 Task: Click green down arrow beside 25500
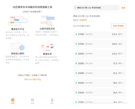(x=76, y=92)
